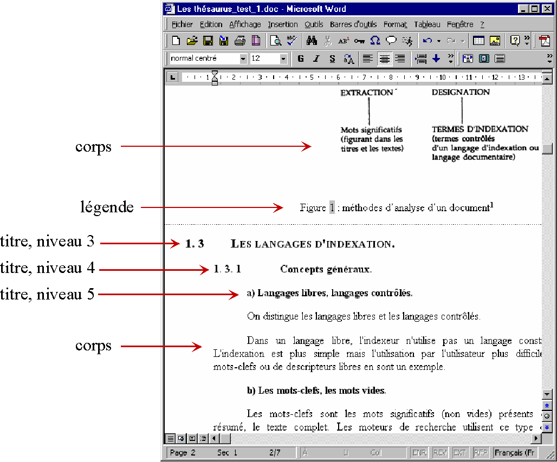Open the Edition menu
Screen dimensions: 557x462
(211, 24)
